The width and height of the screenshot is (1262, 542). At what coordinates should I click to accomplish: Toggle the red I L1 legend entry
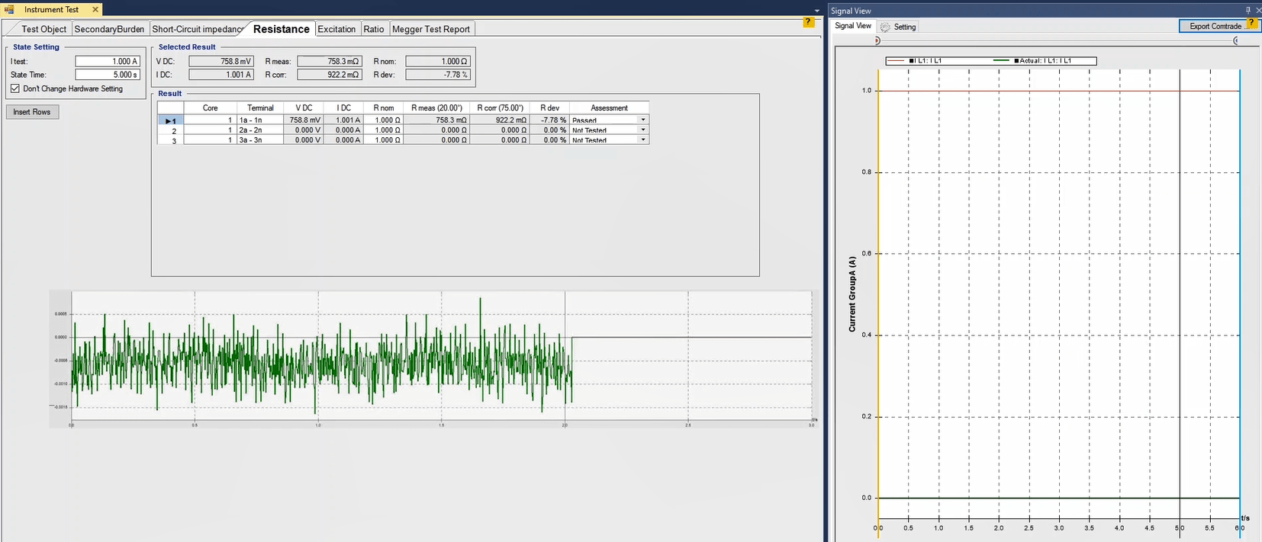click(x=912, y=60)
